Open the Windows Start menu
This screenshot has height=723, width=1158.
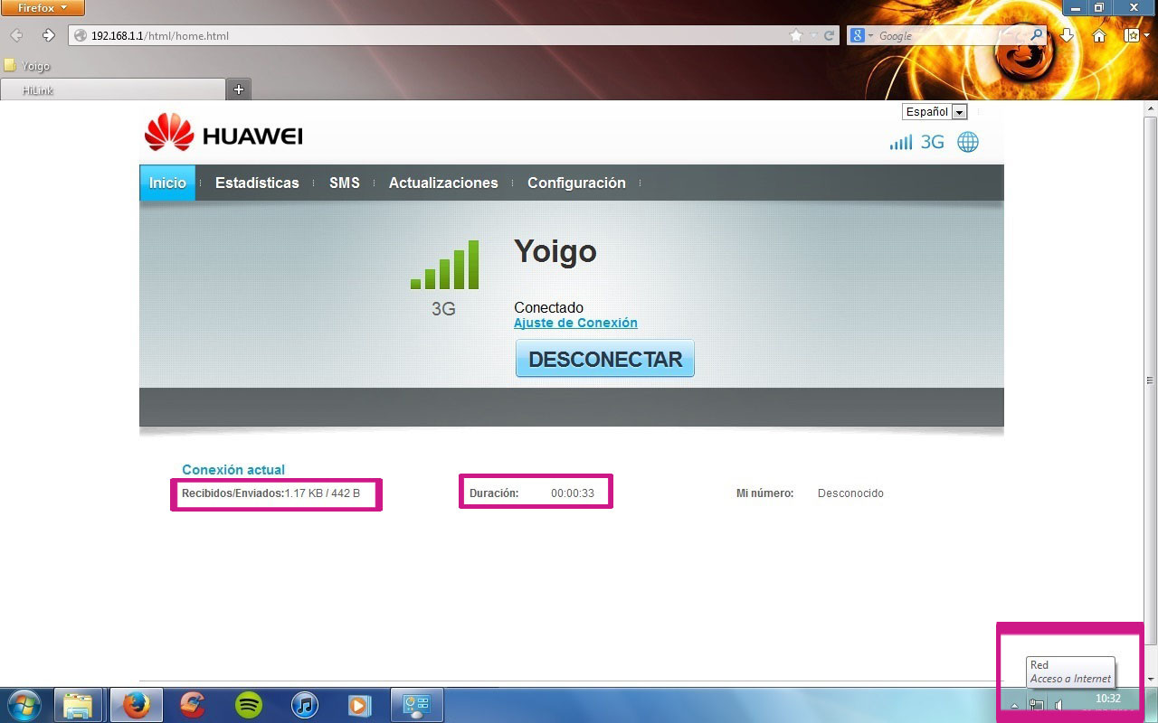(25, 704)
